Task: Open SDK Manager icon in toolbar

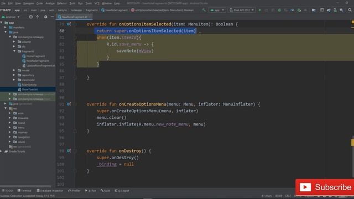Action: [341, 10]
